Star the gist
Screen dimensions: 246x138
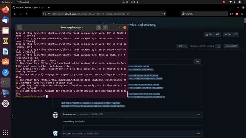pyautogui.click(x=209, y=34)
